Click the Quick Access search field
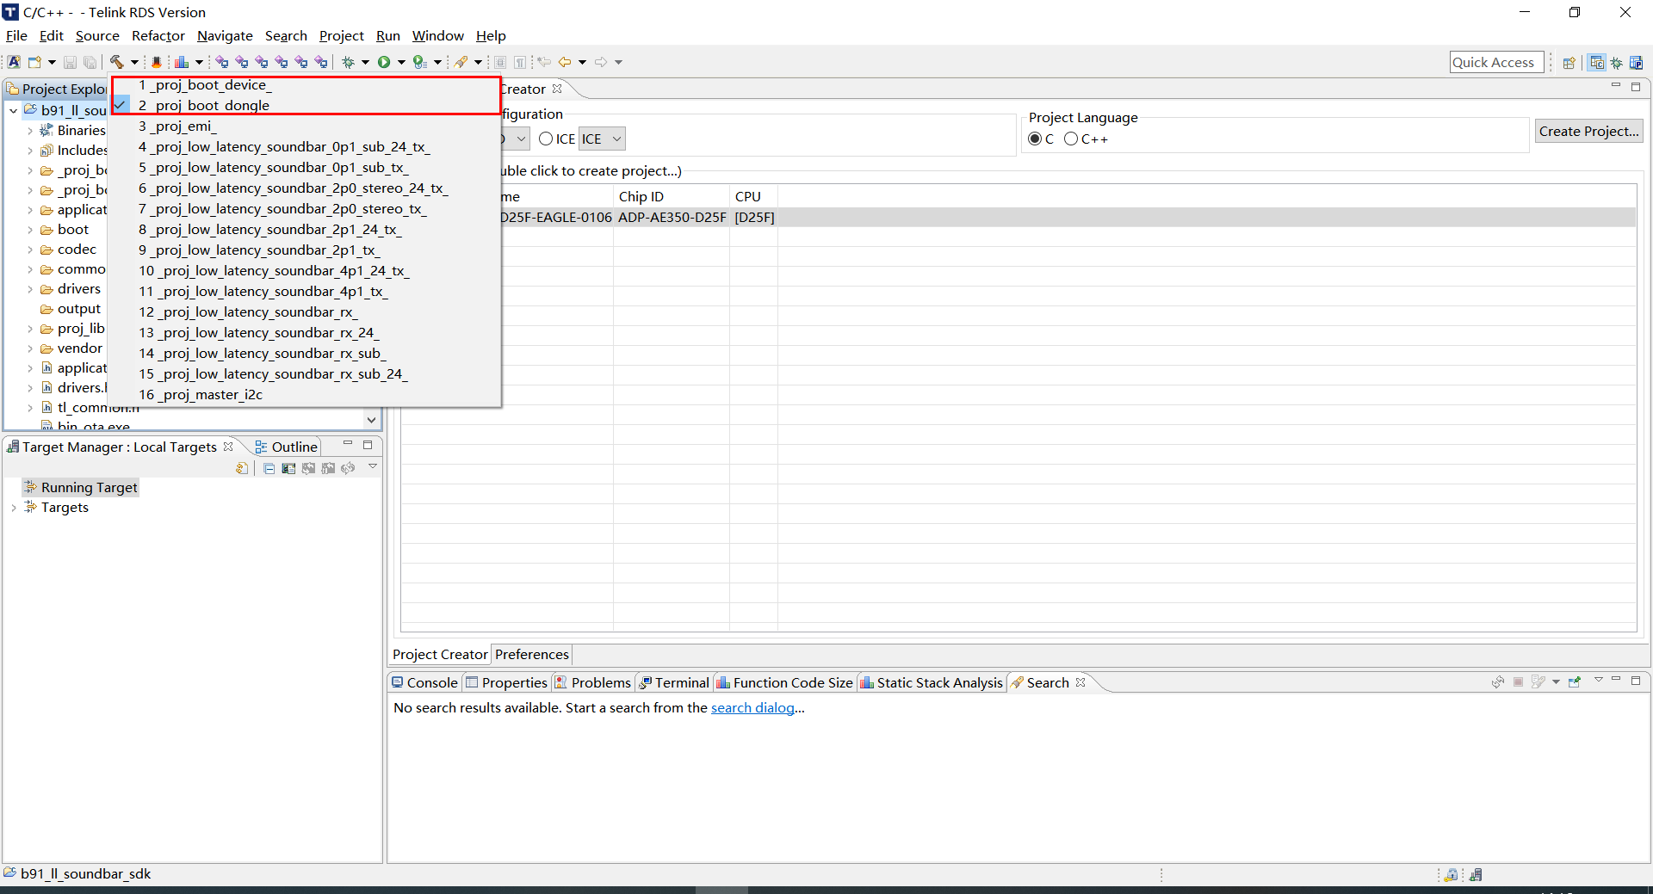1653x894 pixels. tap(1495, 62)
